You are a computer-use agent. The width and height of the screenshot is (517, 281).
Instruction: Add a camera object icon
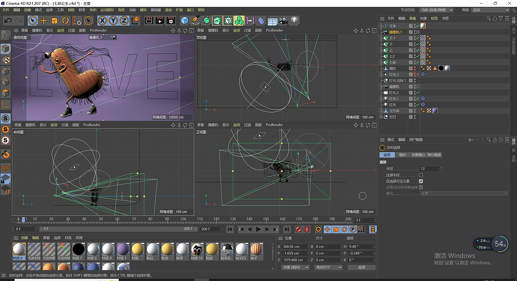283,21
